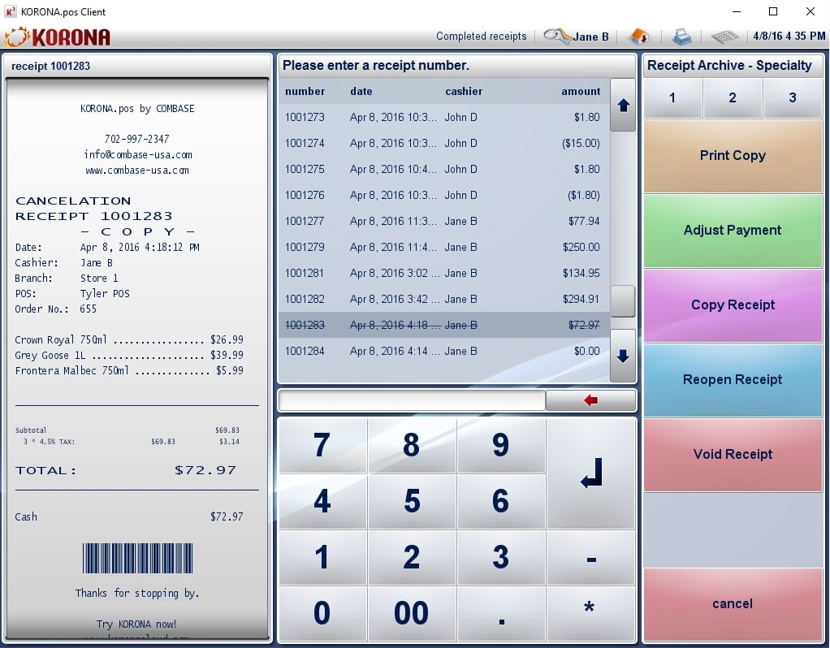Click the info@combase-usa.com email on receipt
830x648 pixels.
coord(137,154)
